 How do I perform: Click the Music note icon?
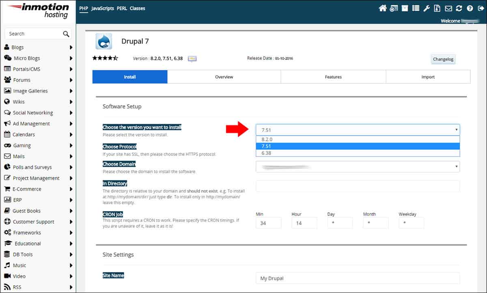[x=7, y=265]
